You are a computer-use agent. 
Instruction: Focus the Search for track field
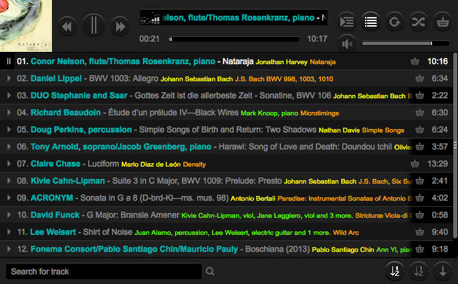pyautogui.click(x=104, y=272)
